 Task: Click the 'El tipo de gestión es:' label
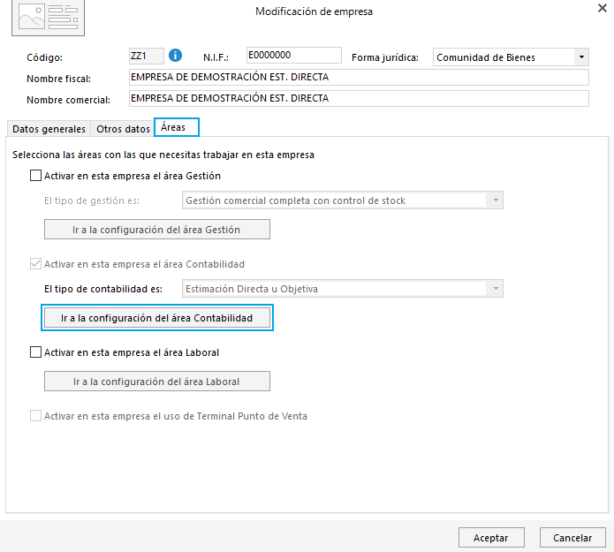tap(92, 200)
